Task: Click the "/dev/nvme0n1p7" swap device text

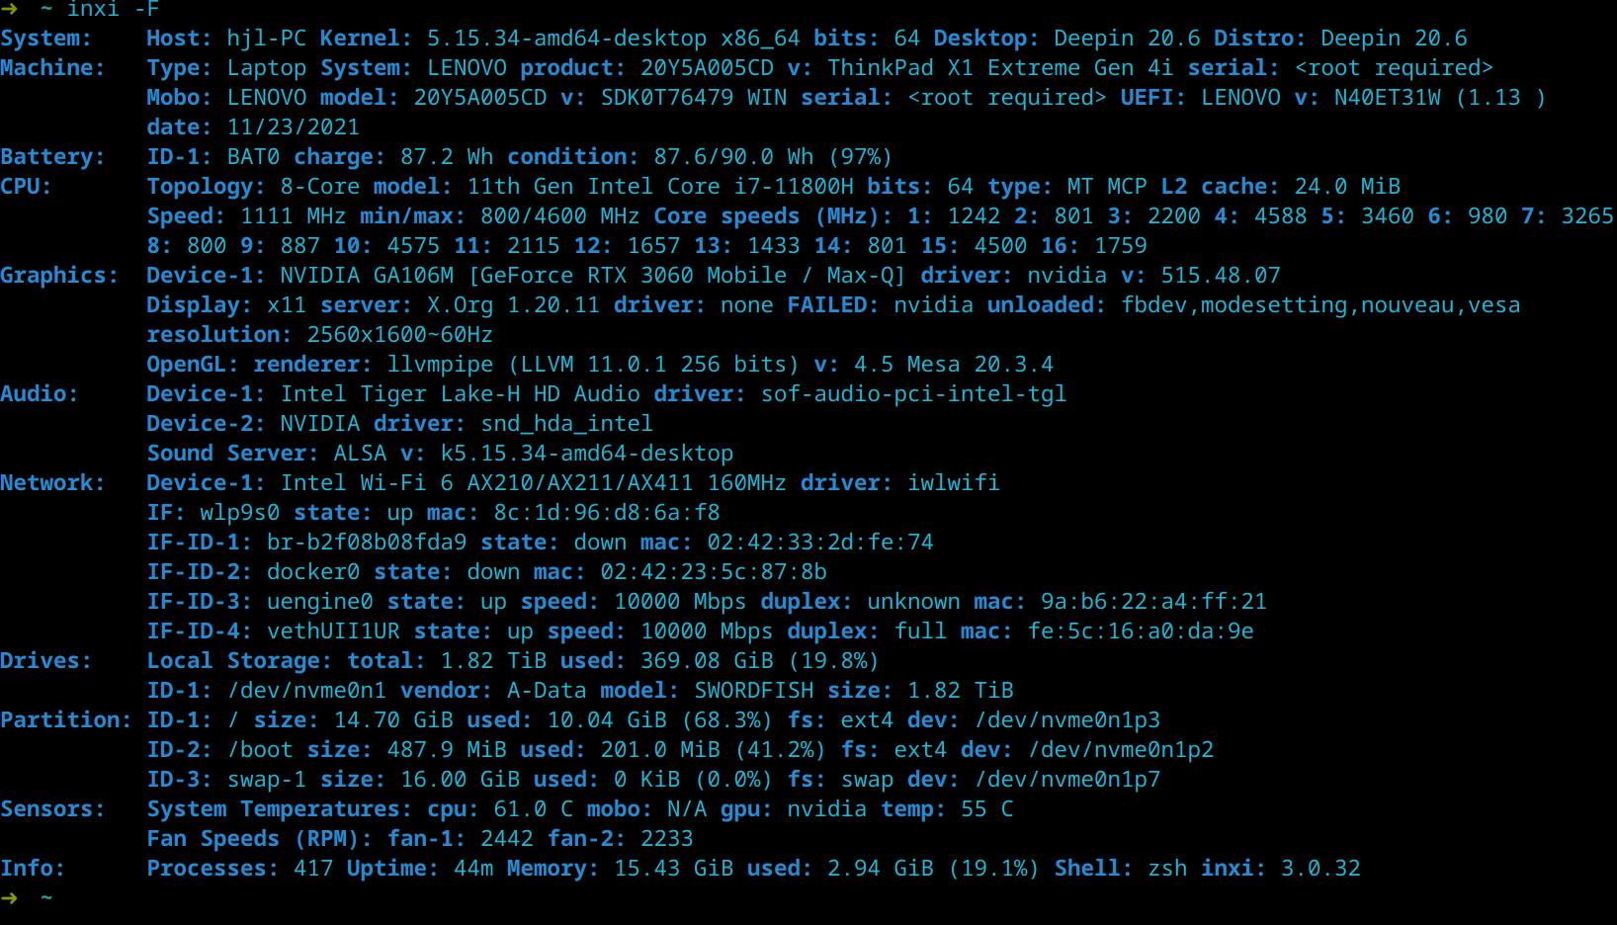Action: coord(1067,780)
